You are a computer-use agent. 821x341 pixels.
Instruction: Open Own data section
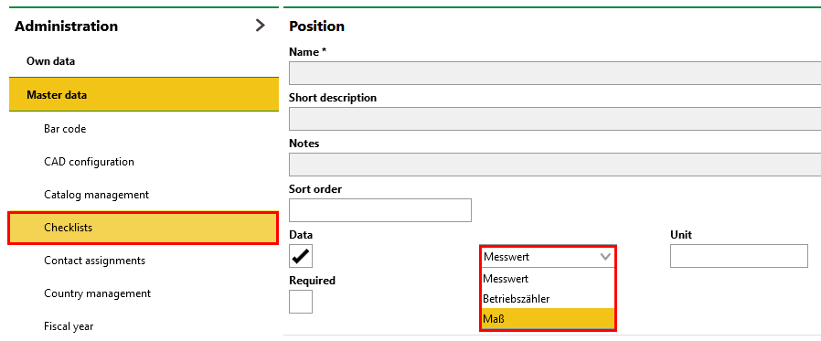click(144, 61)
